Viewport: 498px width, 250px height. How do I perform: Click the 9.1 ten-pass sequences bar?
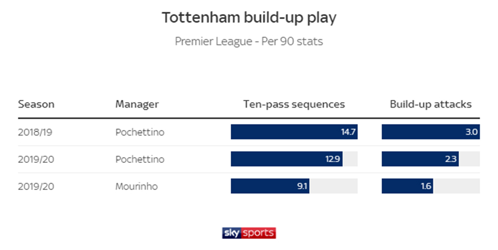pyautogui.click(x=270, y=186)
